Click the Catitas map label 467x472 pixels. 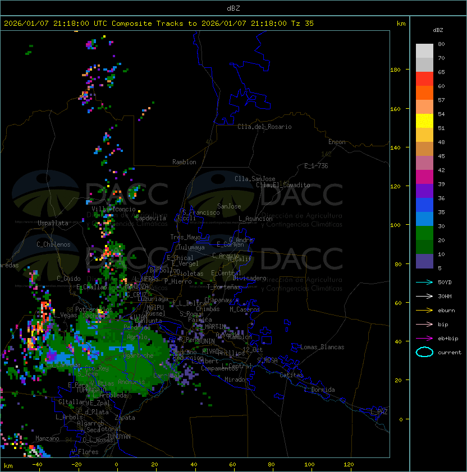[291, 375]
